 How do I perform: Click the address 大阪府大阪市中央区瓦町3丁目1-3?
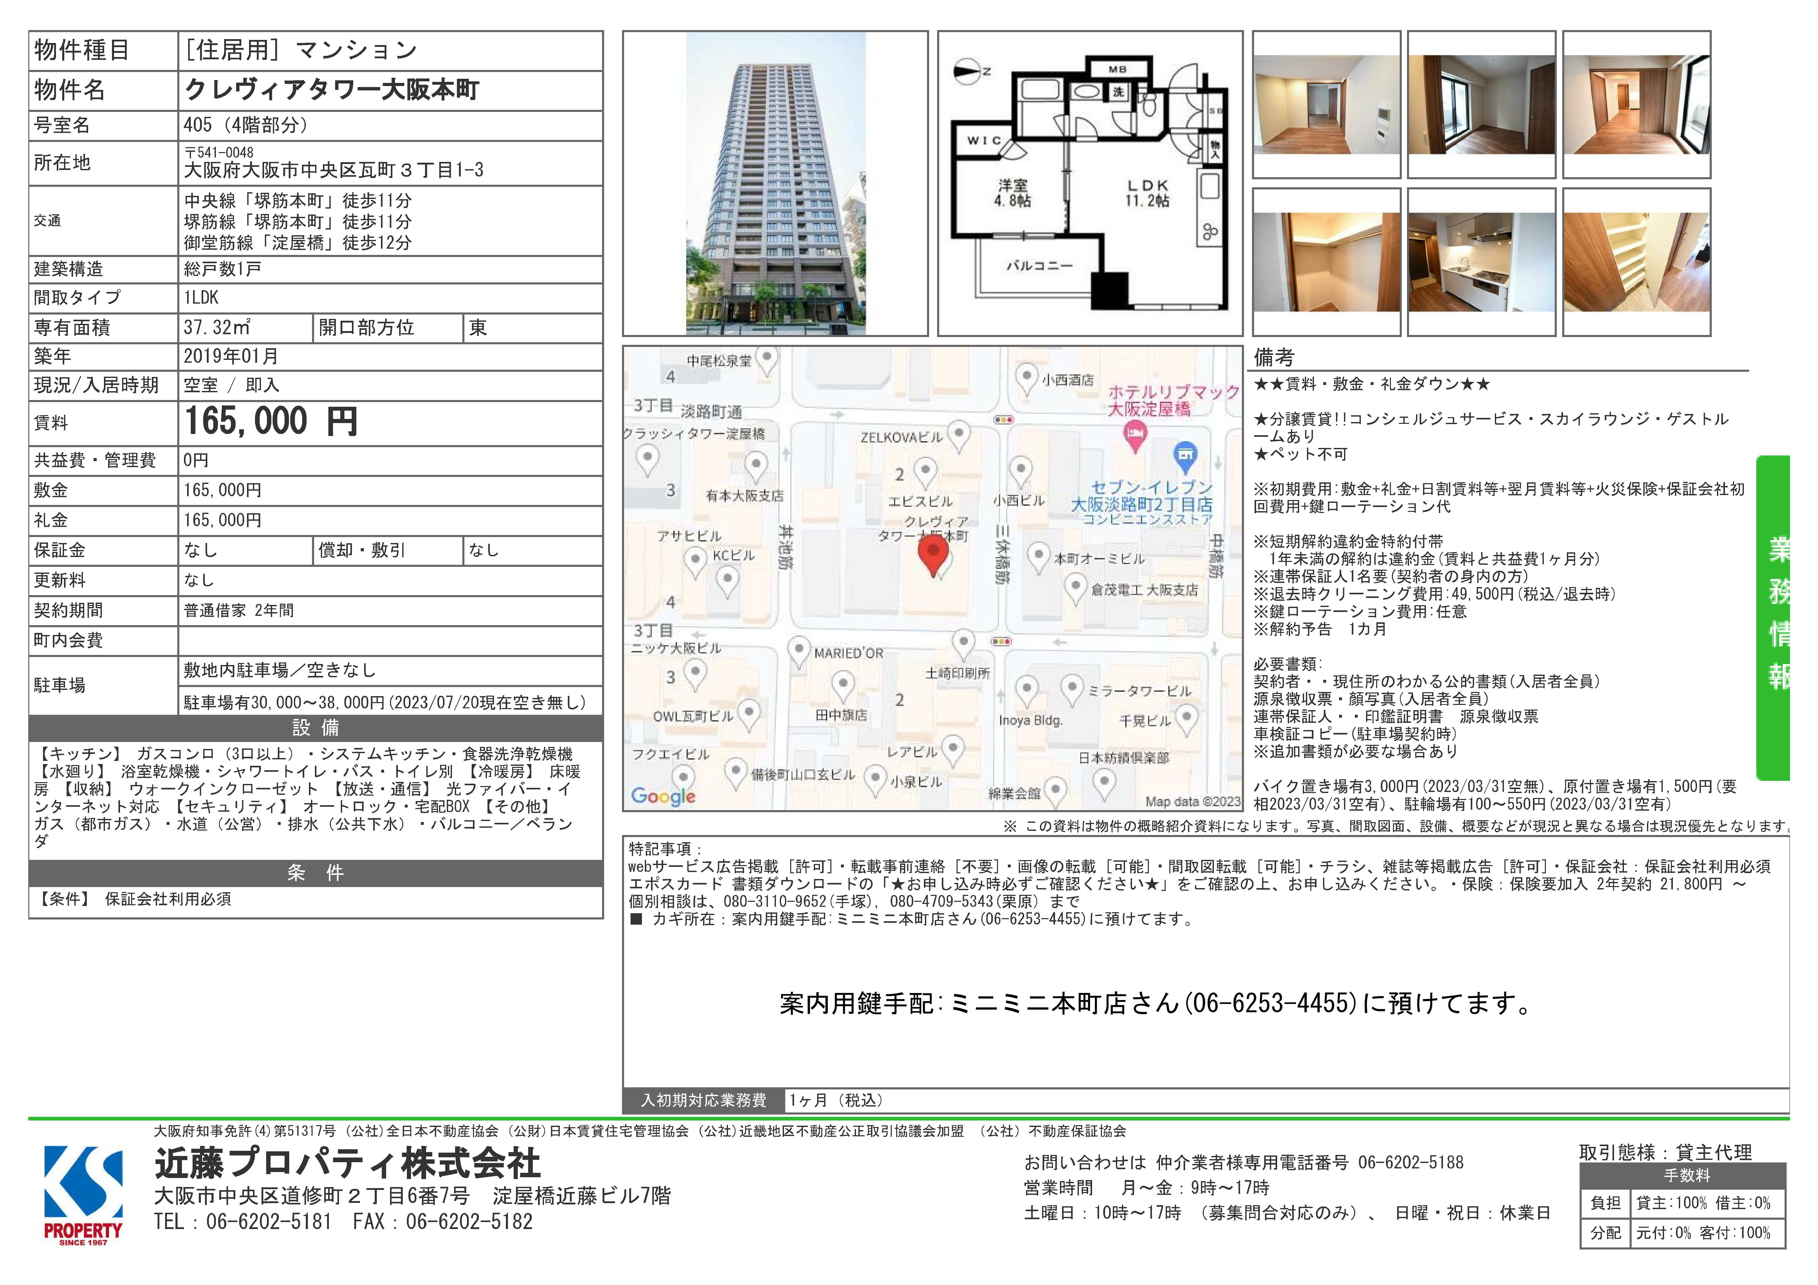coord(333,170)
